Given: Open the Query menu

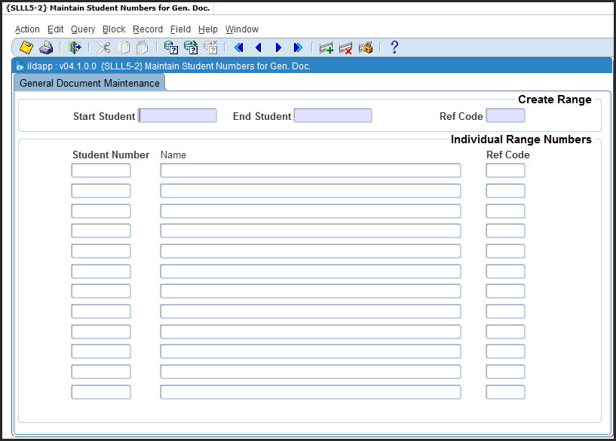Looking at the screenshot, I should [83, 29].
